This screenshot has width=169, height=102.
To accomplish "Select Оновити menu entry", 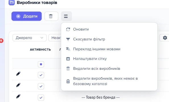I will tap(109, 29).
